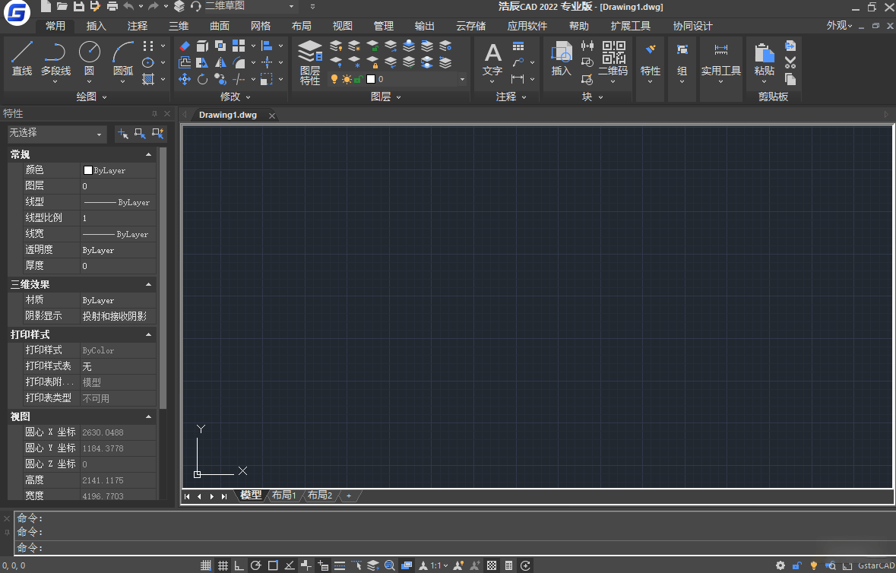Viewport: 896px width, 573px height.
Task: Open the 三维 ribbon tab
Action: 179,27
